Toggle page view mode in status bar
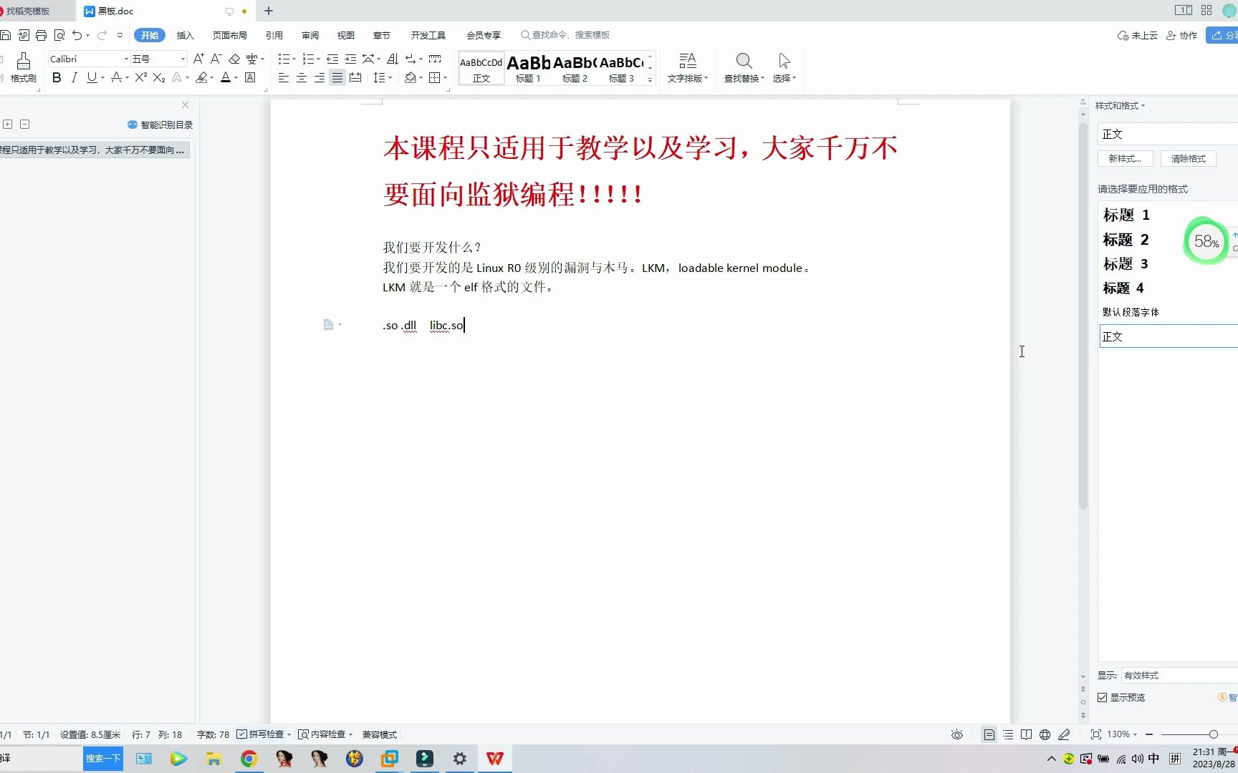The width and height of the screenshot is (1238, 773). [989, 734]
